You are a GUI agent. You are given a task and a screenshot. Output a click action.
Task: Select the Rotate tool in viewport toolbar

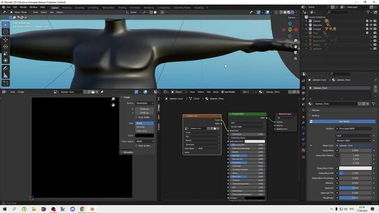(6, 47)
